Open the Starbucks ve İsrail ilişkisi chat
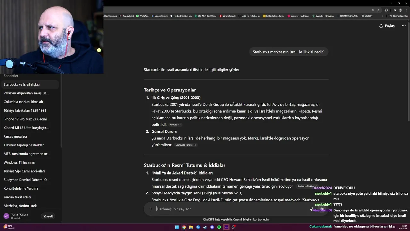Viewport: 410px width, 231px height. click(29, 84)
